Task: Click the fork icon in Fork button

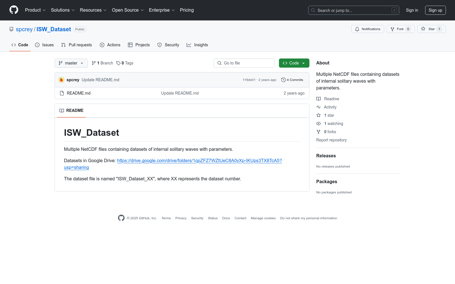Action: (x=392, y=29)
